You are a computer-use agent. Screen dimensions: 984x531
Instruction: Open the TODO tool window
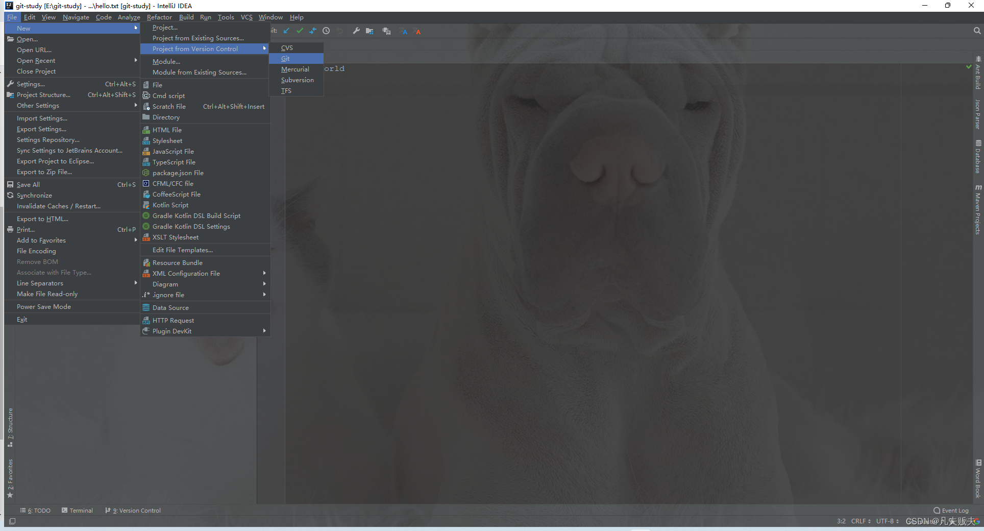(x=36, y=511)
